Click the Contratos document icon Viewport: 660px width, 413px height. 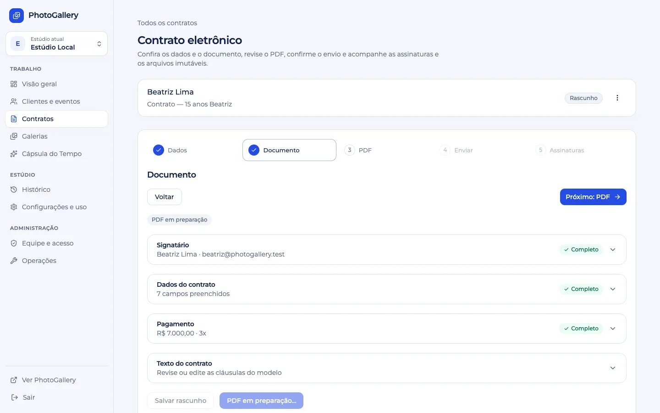pyautogui.click(x=14, y=119)
